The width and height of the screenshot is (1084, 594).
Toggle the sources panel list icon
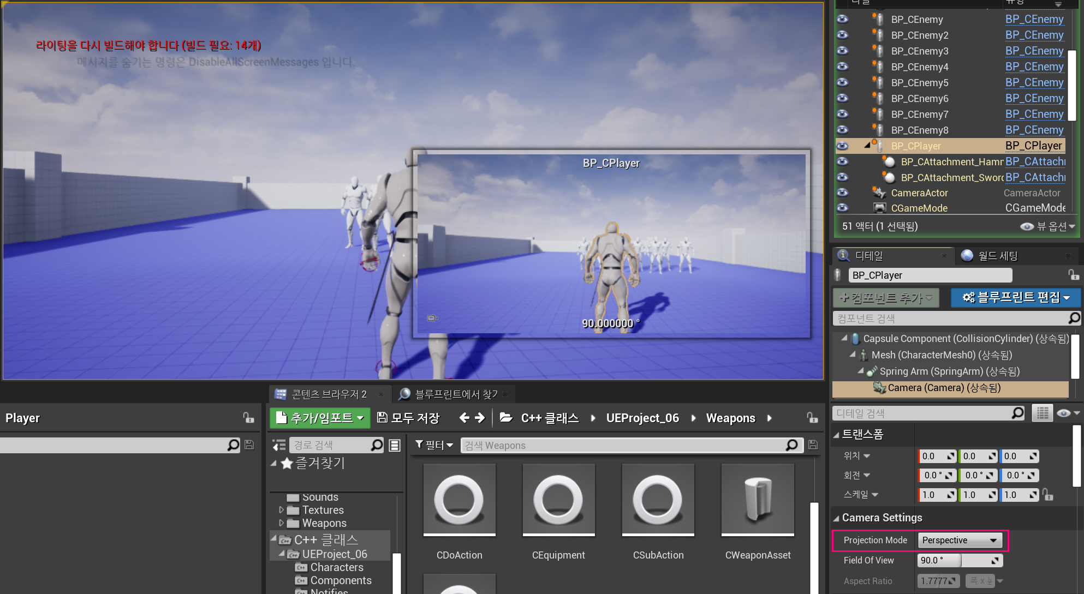279,445
